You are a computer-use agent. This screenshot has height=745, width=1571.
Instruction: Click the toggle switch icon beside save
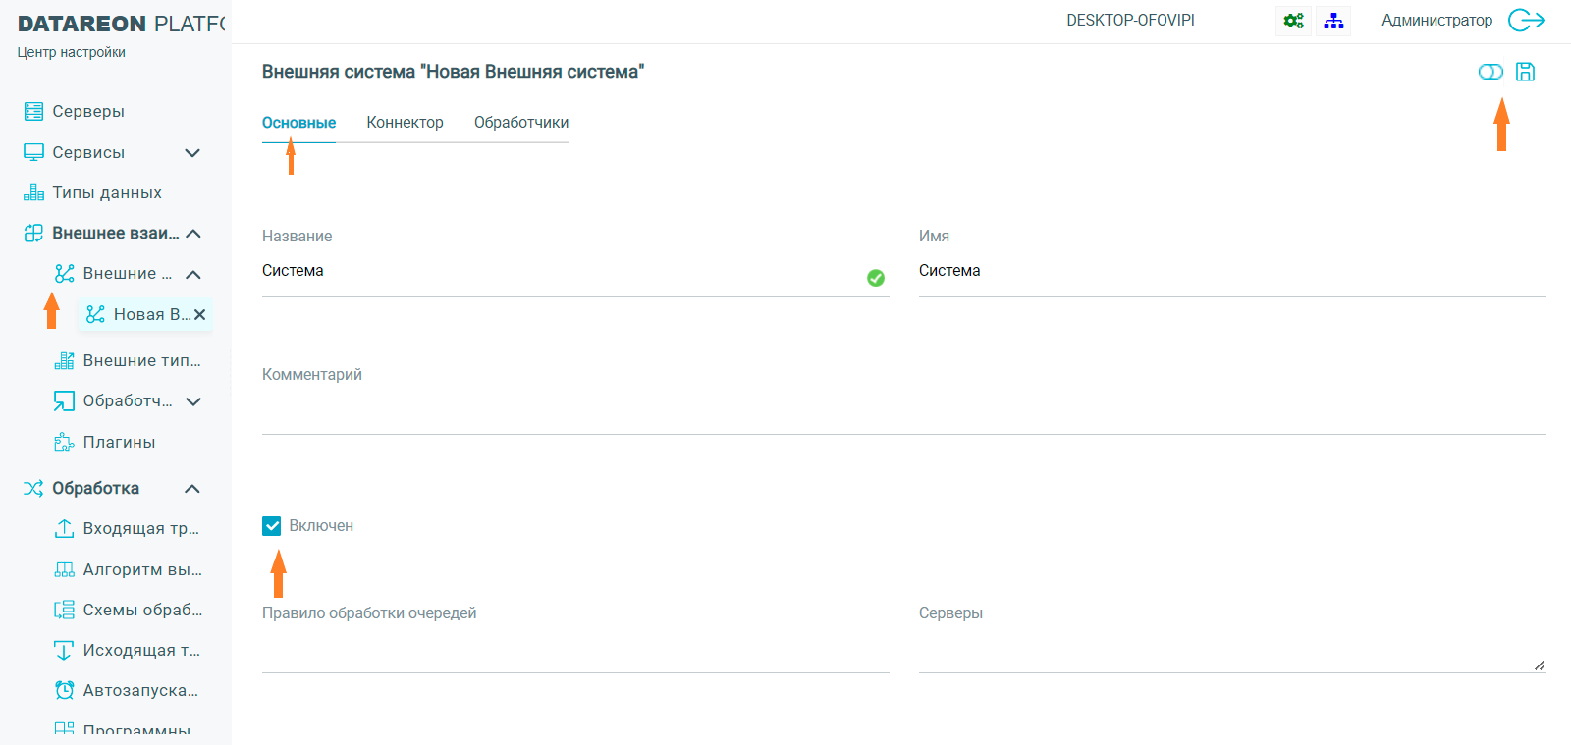(x=1490, y=72)
